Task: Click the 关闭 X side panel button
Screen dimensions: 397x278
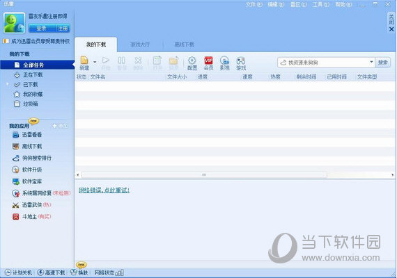Action: 391,23
